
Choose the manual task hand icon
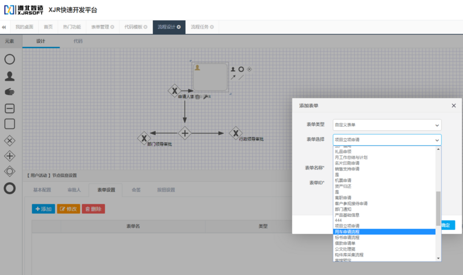pyautogui.click(x=10, y=91)
